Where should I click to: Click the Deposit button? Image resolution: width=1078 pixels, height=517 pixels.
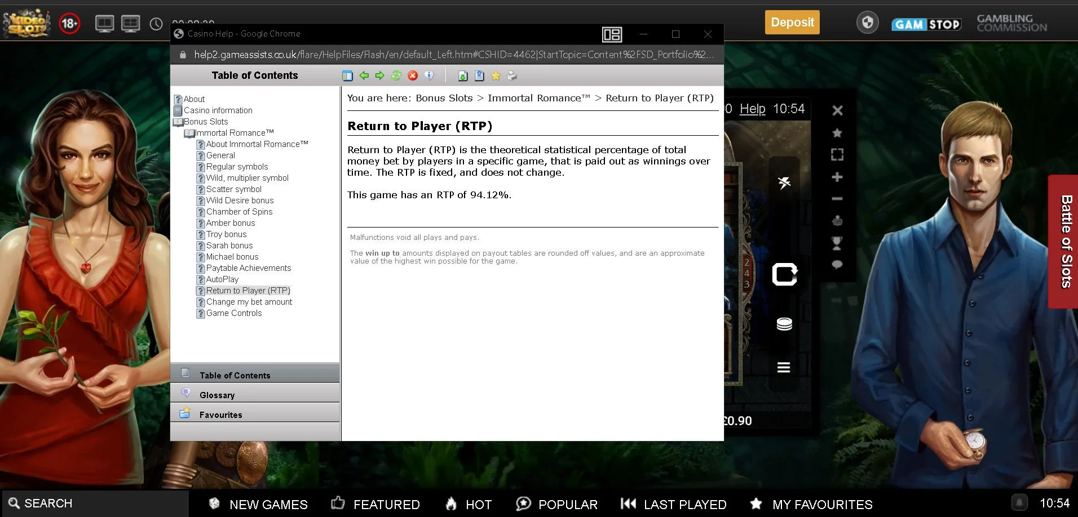(x=792, y=23)
